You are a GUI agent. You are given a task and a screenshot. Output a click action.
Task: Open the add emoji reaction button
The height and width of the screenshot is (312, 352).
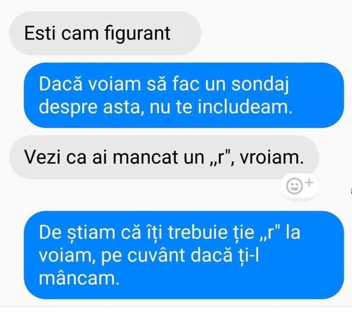300,186
